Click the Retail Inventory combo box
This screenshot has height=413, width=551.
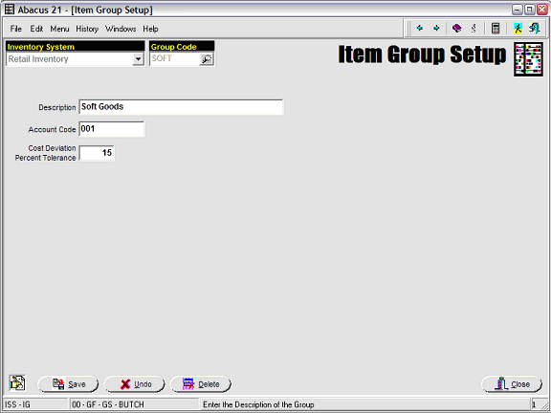coord(75,59)
